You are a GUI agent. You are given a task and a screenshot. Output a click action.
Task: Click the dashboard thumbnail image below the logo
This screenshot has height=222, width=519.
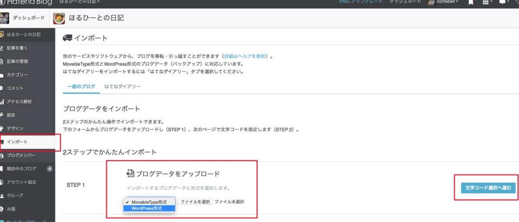pyautogui.click(x=4, y=18)
